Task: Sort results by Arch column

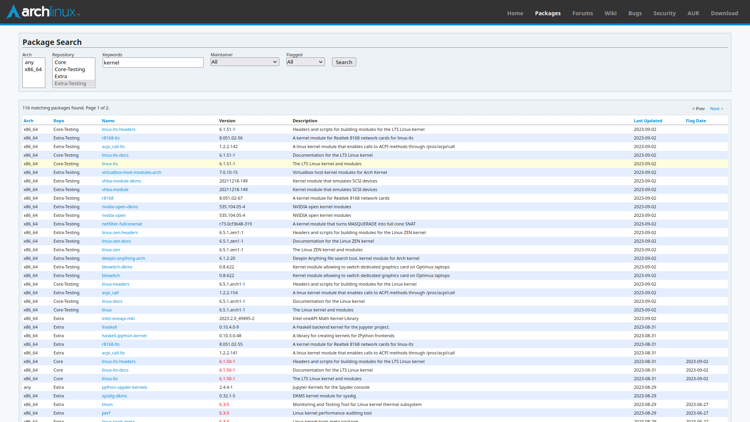Action: 29,121
